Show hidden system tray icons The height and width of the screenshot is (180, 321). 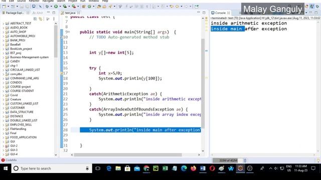(271, 168)
